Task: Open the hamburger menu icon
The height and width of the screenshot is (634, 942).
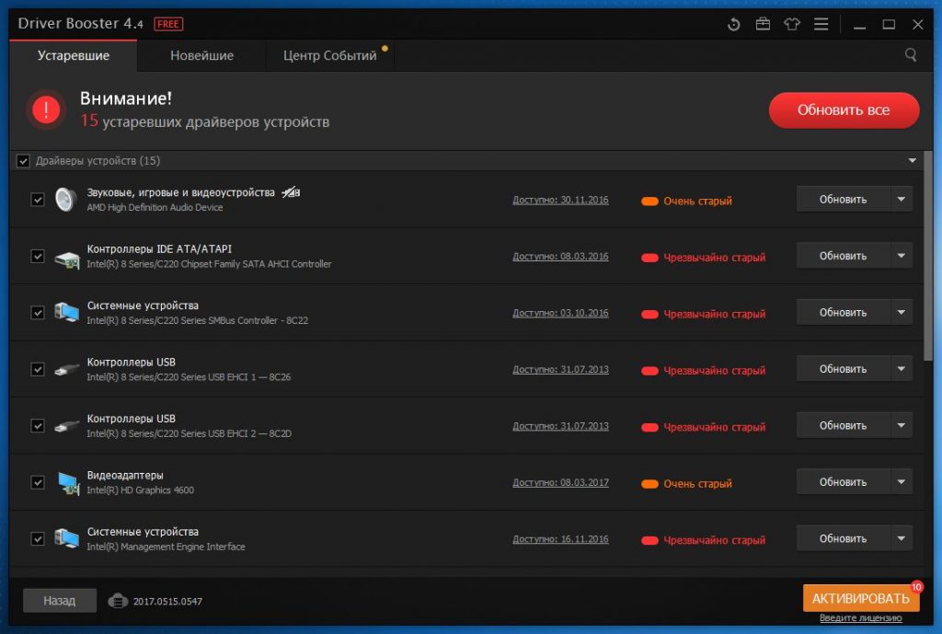Action: pyautogui.click(x=821, y=25)
